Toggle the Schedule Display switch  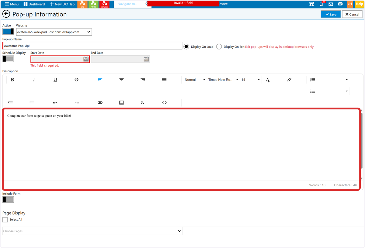(x=8, y=59)
